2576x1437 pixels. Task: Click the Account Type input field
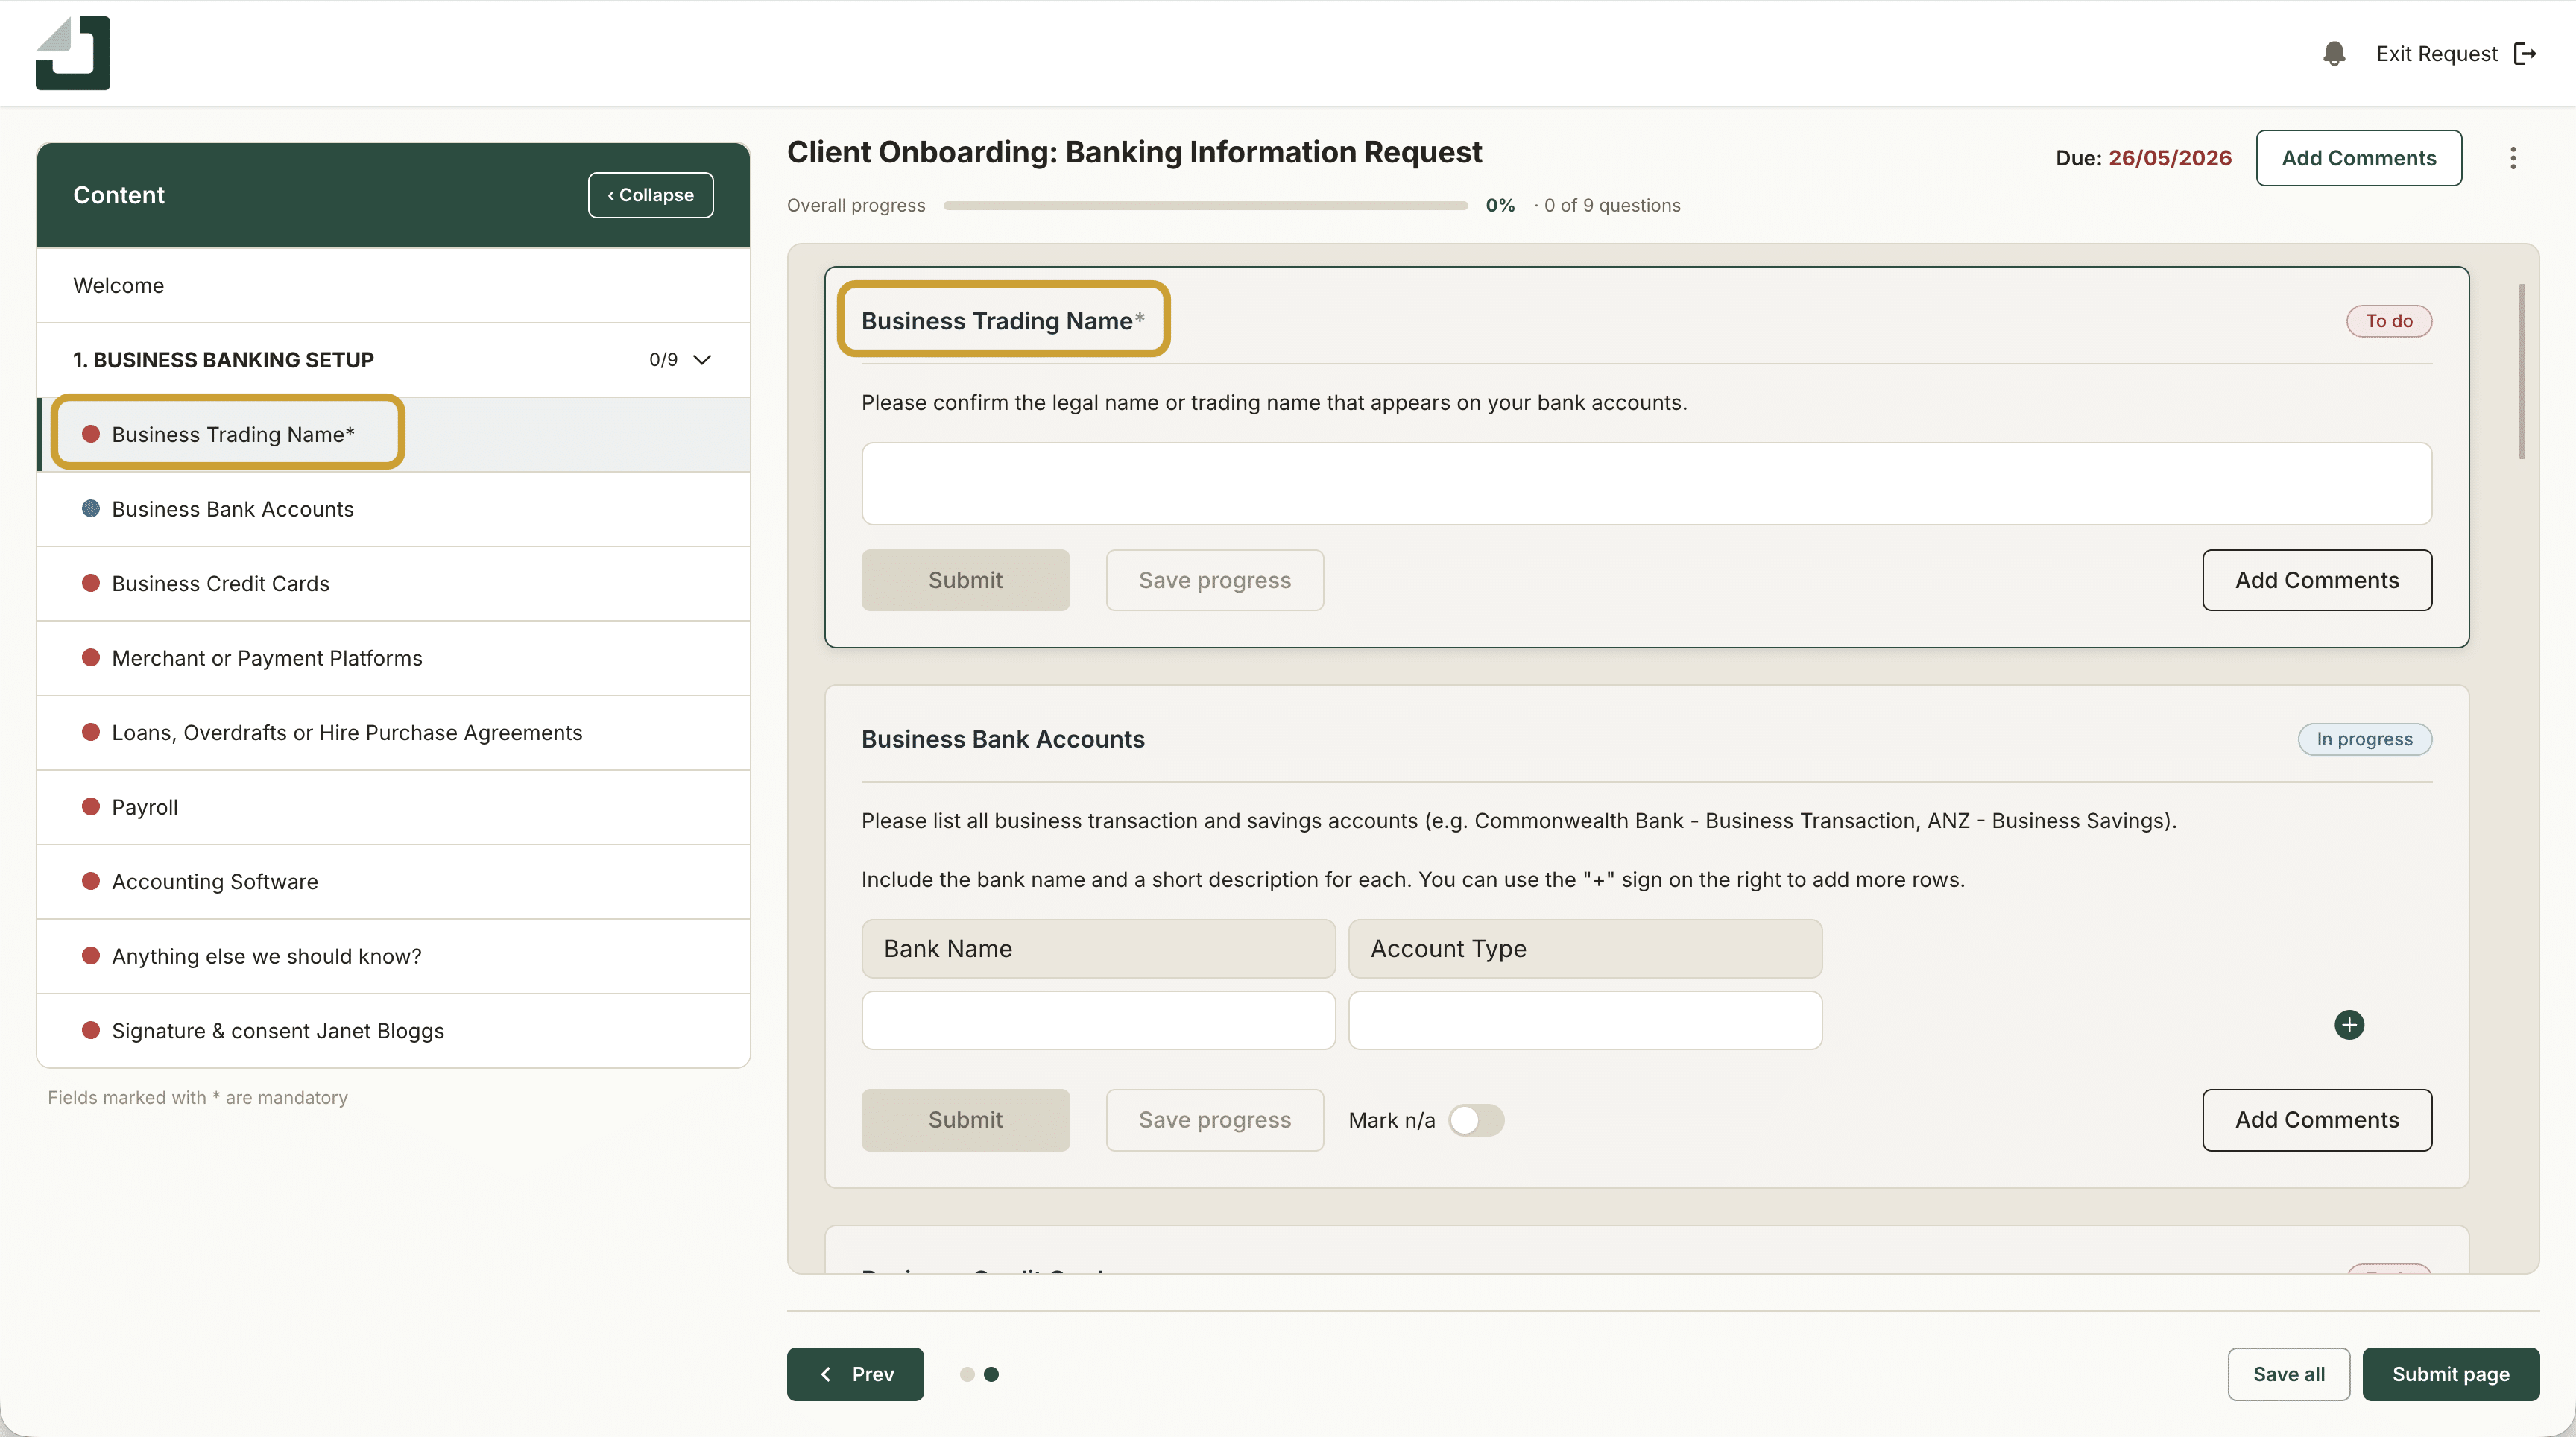1585,1020
